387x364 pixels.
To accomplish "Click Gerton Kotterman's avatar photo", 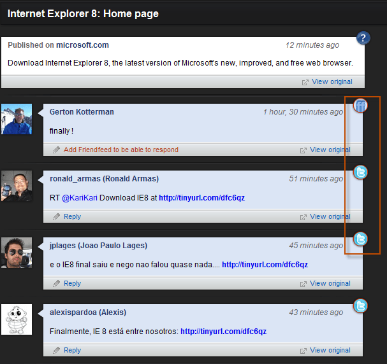I will pyautogui.click(x=17, y=119).
